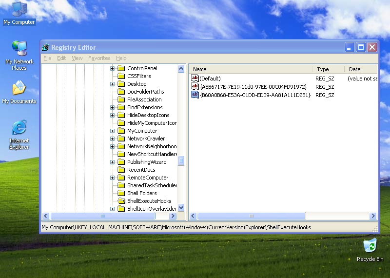Select the Shell Folders tree key

[x=142, y=193]
